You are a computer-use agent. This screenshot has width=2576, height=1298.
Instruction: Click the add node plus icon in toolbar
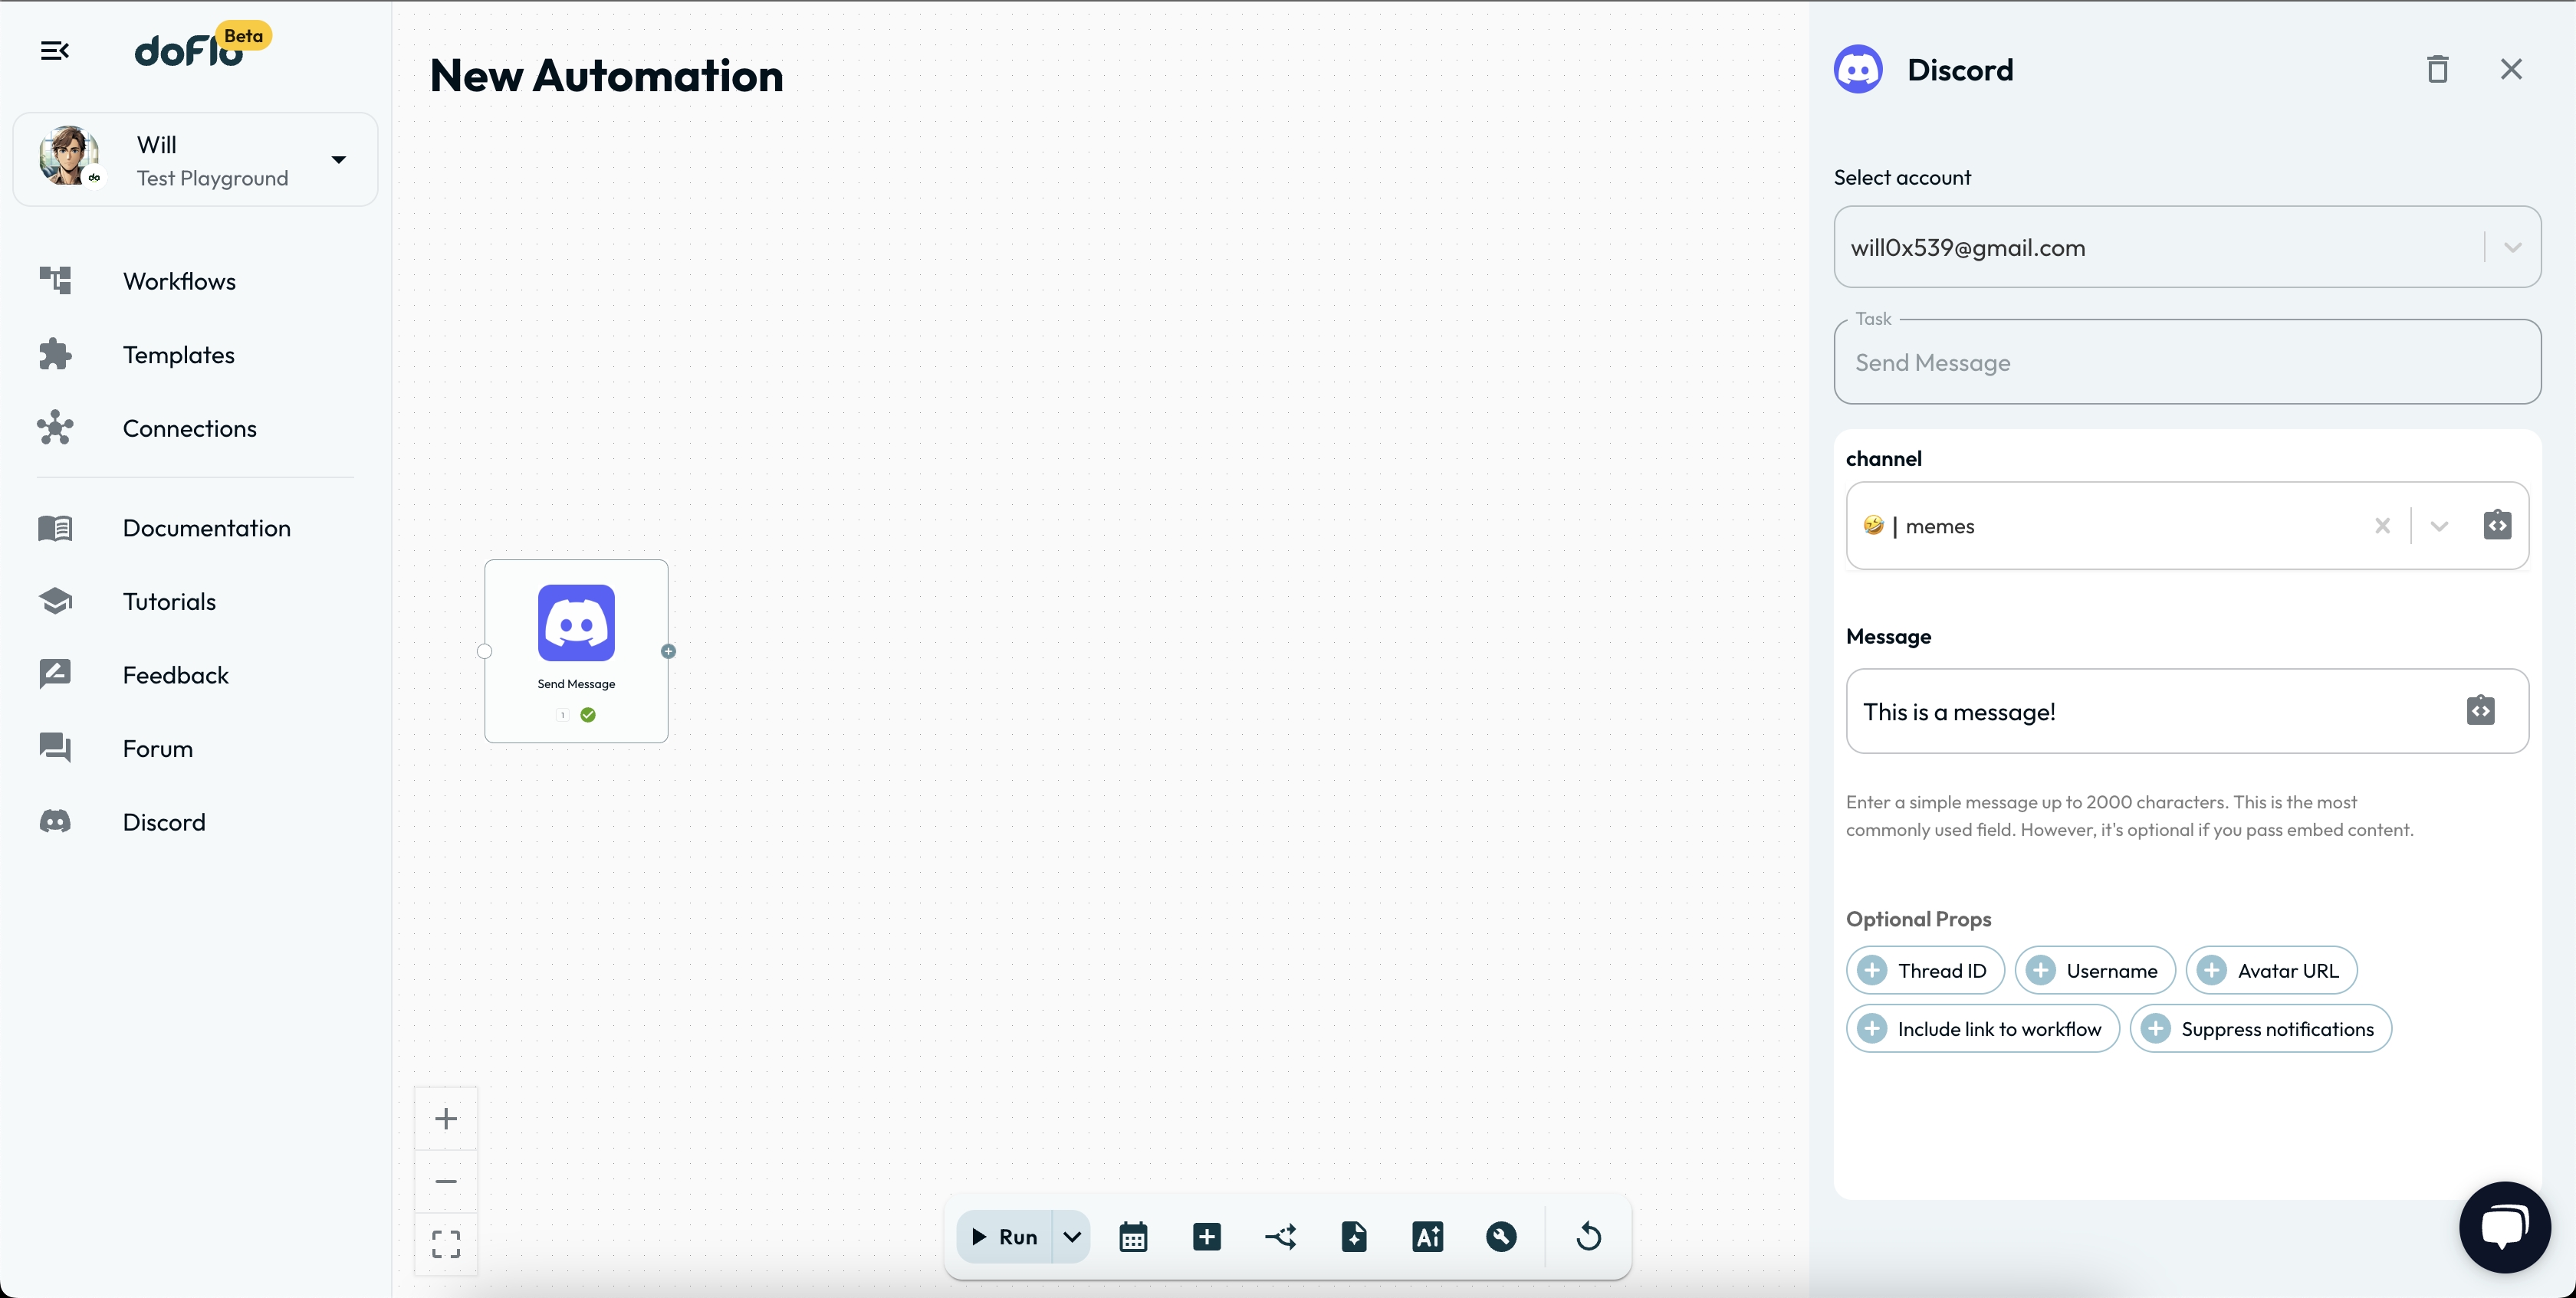click(1207, 1237)
